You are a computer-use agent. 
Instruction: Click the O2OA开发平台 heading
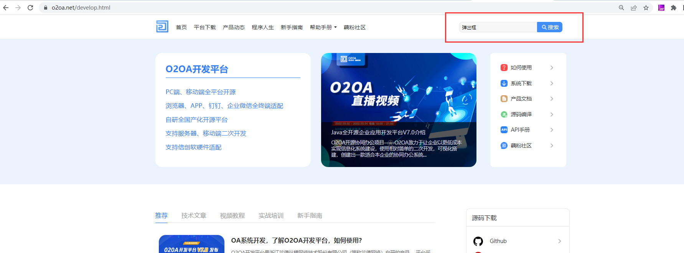click(197, 69)
